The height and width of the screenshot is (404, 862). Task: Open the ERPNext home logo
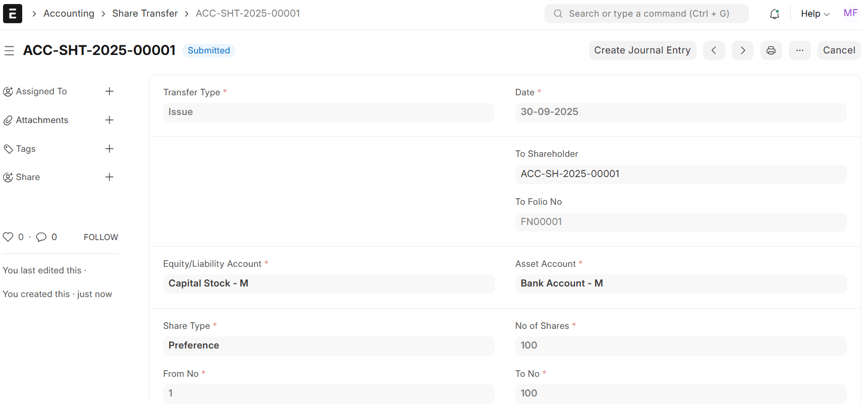click(13, 14)
